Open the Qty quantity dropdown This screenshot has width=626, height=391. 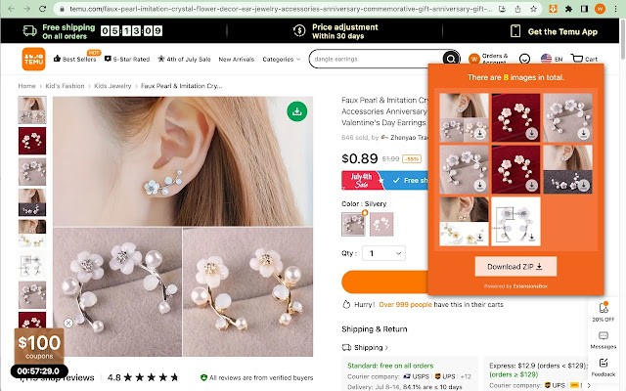(383, 253)
